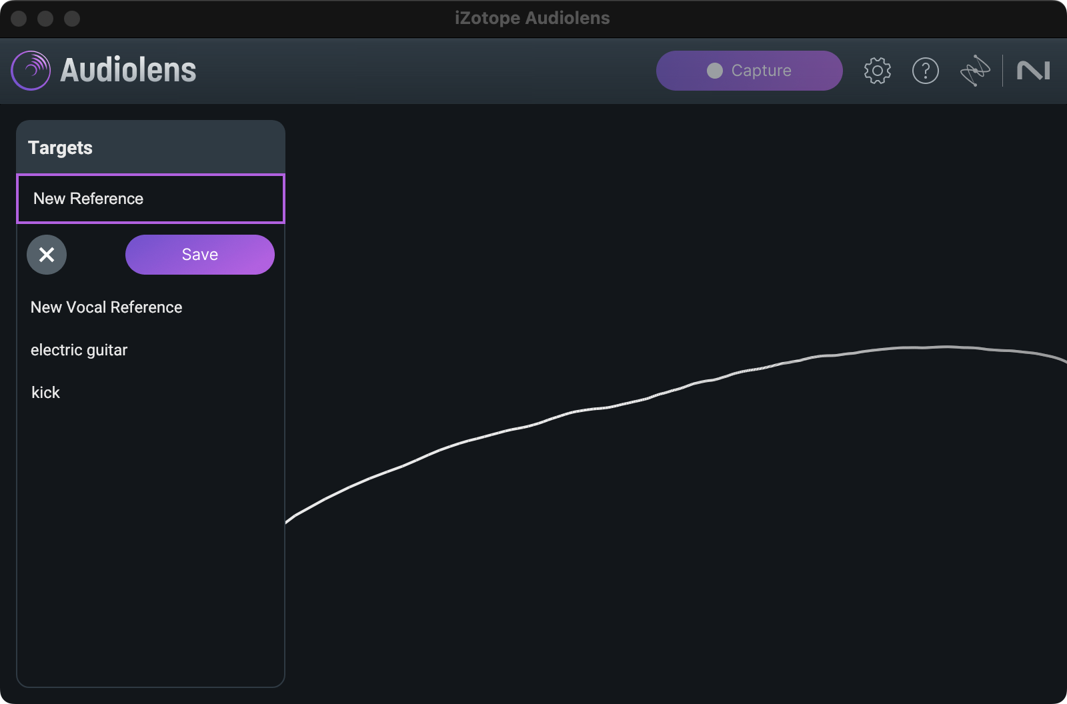Click the iZotope logo icon

point(975,71)
